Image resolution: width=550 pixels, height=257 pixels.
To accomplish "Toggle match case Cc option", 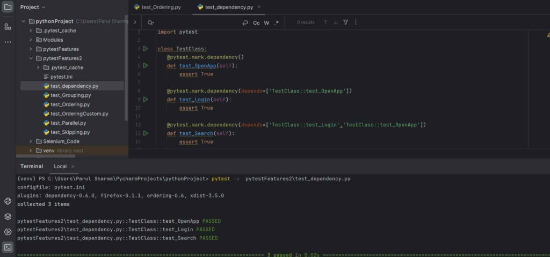I will pyautogui.click(x=256, y=22).
